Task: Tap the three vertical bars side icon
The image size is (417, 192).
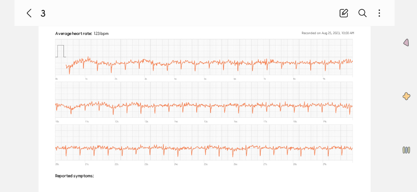Action: 406,150
